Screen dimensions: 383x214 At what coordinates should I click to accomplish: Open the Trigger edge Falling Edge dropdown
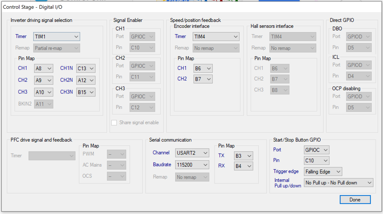click(x=323, y=172)
